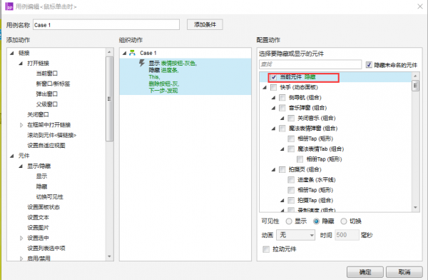Collapse the 元件 category
Viewport: 428px width, 280px height.
pos(12,156)
